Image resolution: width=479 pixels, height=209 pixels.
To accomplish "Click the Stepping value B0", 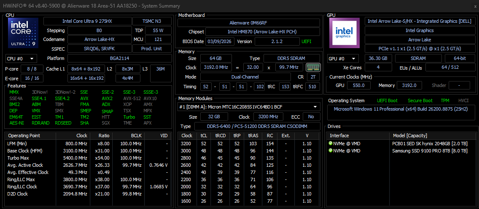I will tap(99, 30).
